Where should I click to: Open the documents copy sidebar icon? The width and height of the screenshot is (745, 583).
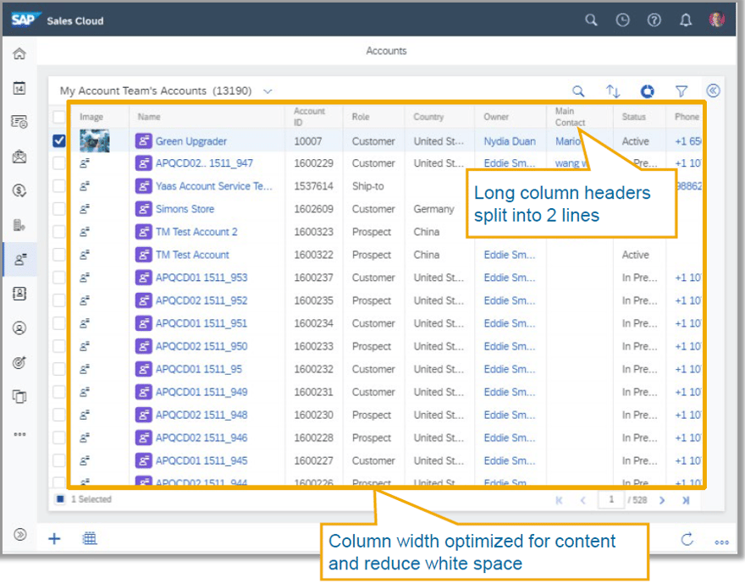click(19, 396)
